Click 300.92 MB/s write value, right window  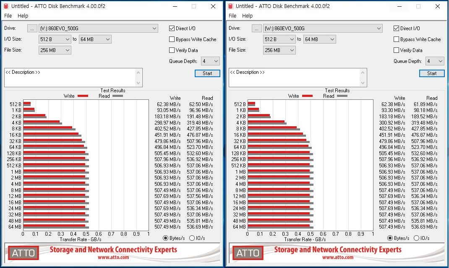click(x=392, y=122)
